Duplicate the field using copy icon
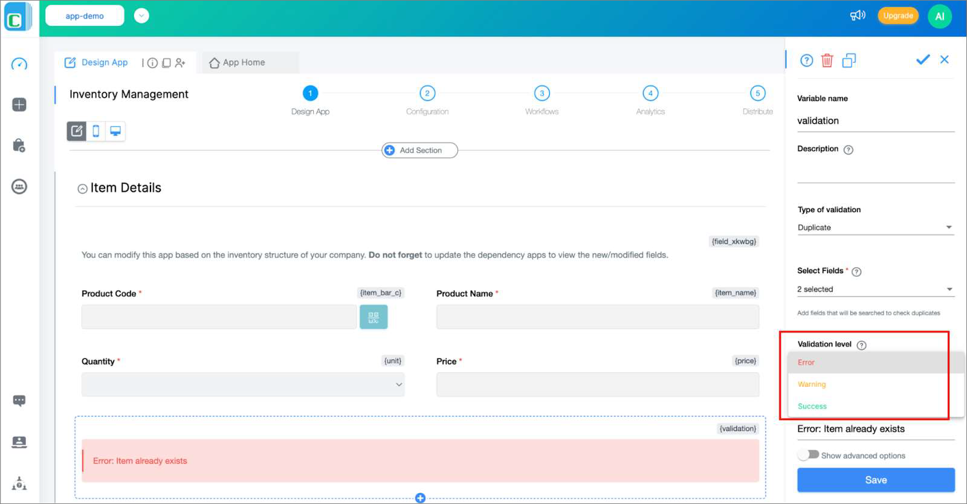The width and height of the screenshot is (967, 504). 849,60
